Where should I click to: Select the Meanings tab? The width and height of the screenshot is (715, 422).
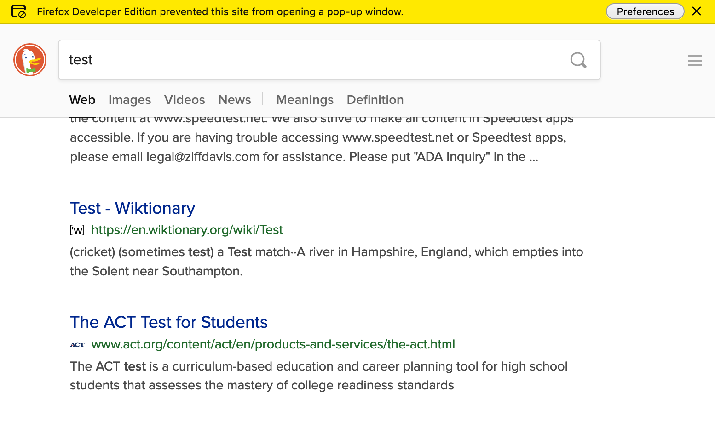(x=305, y=99)
